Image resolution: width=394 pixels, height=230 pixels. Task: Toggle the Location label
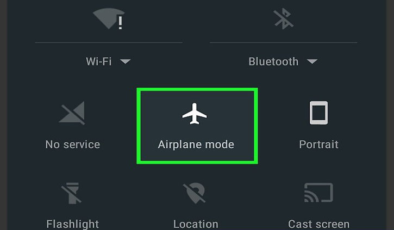(196, 224)
